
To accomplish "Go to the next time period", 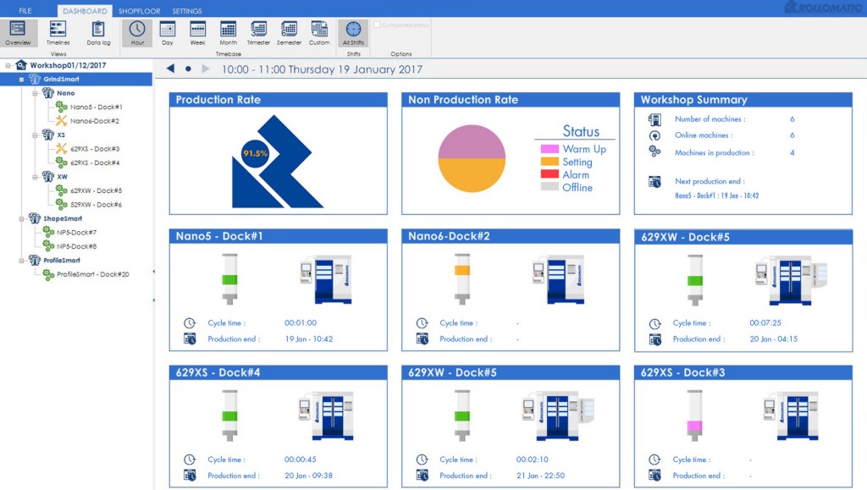I will point(206,69).
